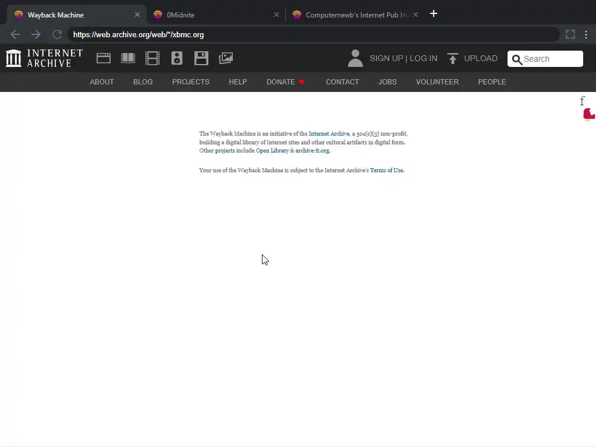
Task: Go back with the browser back arrow
Action: 15,34
